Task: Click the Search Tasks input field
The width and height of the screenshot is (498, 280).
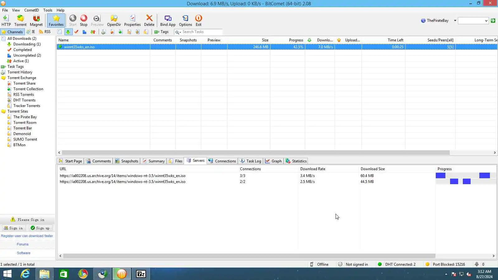Action: click(202, 32)
